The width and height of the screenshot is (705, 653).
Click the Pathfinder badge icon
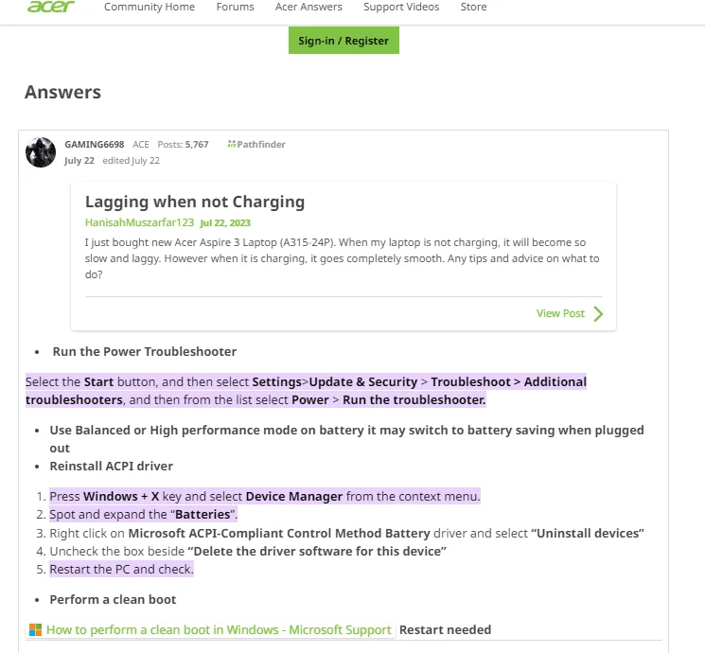tap(231, 144)
